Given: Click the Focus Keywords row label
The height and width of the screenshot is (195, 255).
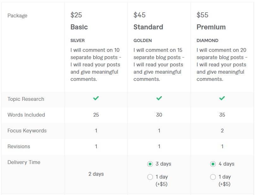Looking at the screenshot, I should pos(26,131).
